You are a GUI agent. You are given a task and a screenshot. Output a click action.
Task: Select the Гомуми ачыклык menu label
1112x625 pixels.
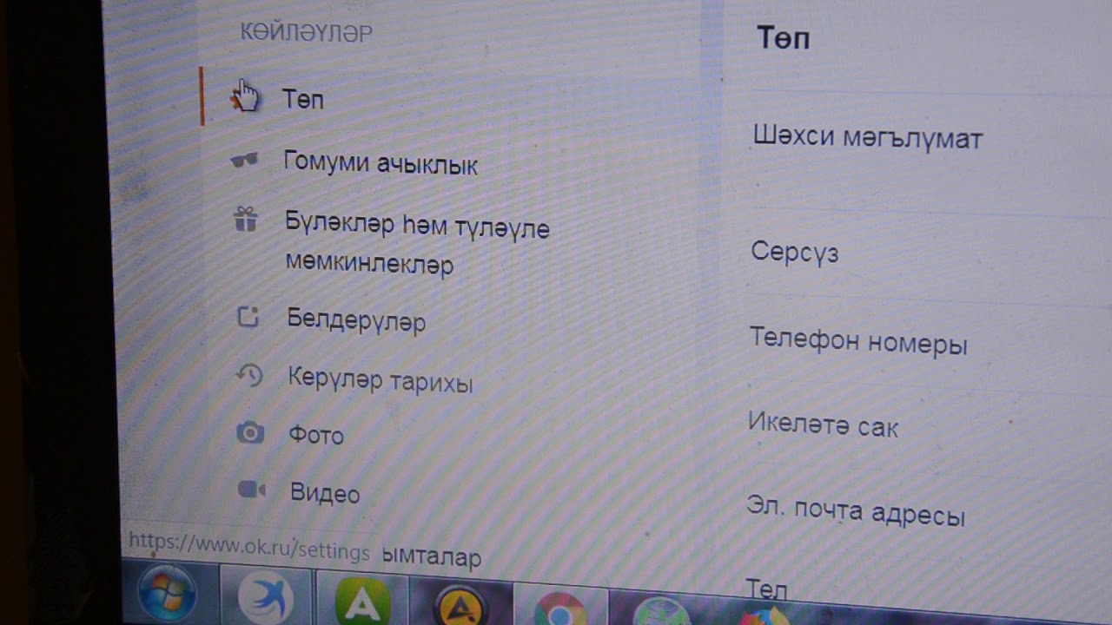[x=381, y=163]
